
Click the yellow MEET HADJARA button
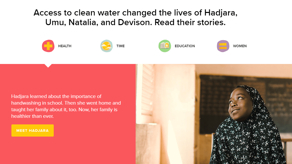point(33,130)
